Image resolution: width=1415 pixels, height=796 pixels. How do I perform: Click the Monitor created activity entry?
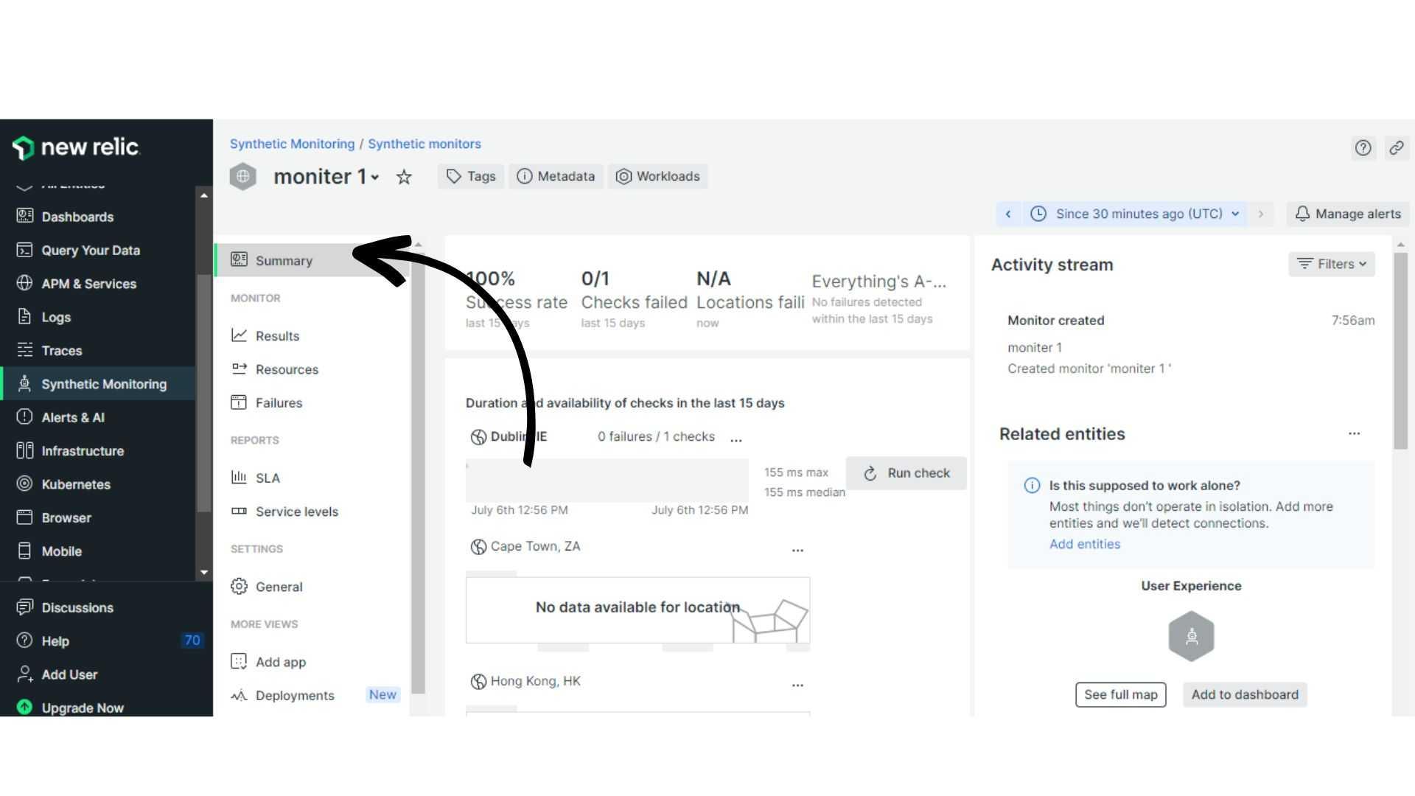click(1191, 344)
